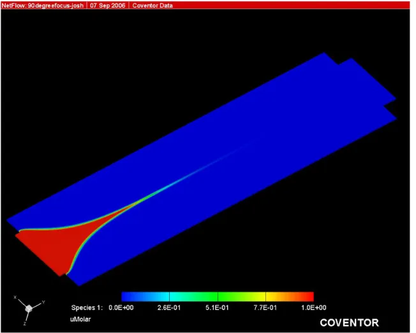The height and width of the screenshot is (333, 416).
Task: Click the XYZ axis orientation triad
Action: tap(29, 309)
